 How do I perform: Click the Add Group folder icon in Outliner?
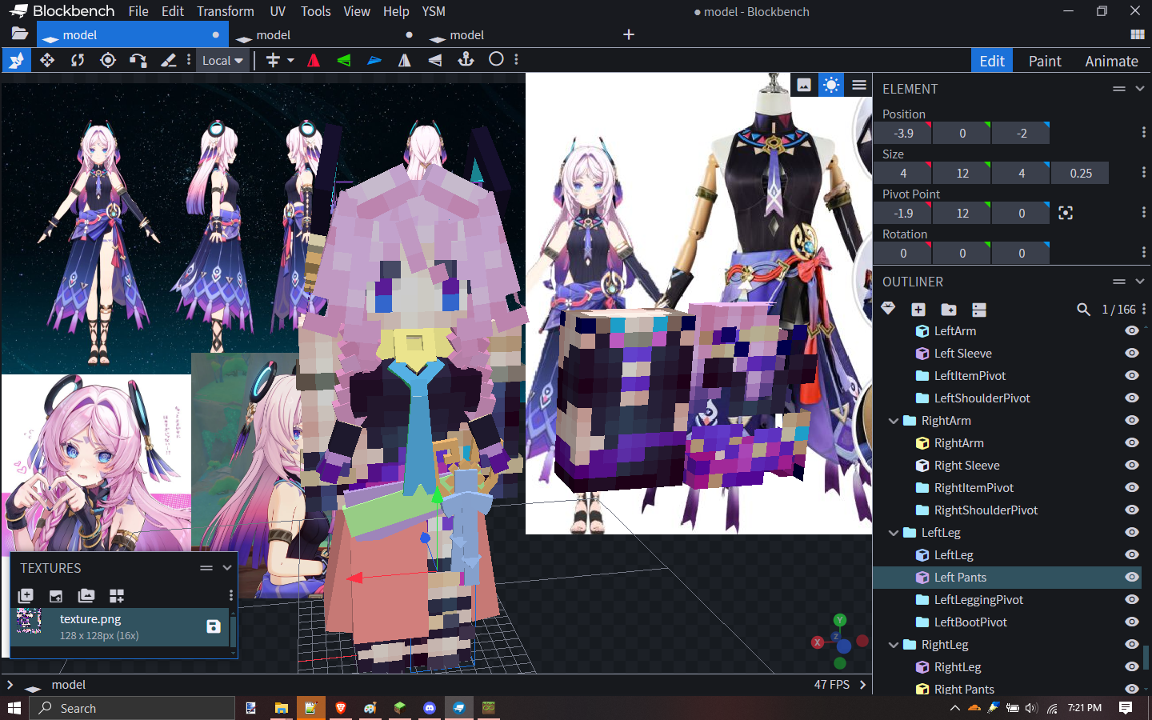pos(949,310)
